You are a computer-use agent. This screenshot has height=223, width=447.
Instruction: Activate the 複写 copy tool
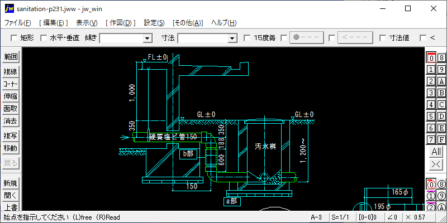tap(11, 135)
